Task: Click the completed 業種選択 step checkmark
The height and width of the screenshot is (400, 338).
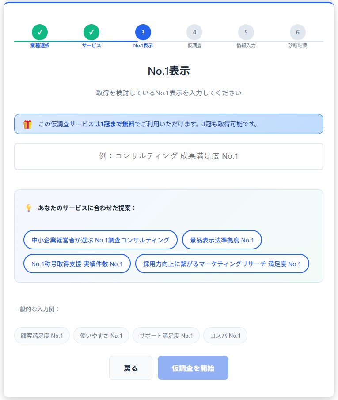Action: 40,32
